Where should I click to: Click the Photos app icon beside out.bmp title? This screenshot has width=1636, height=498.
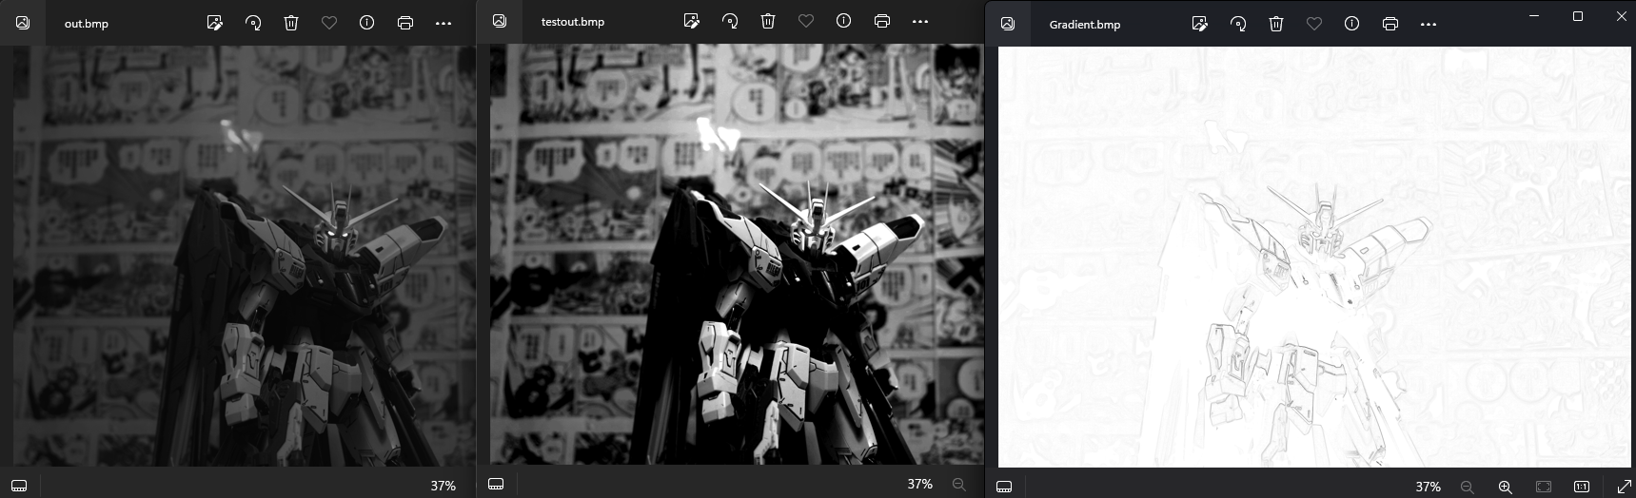[x=23, y=23]
